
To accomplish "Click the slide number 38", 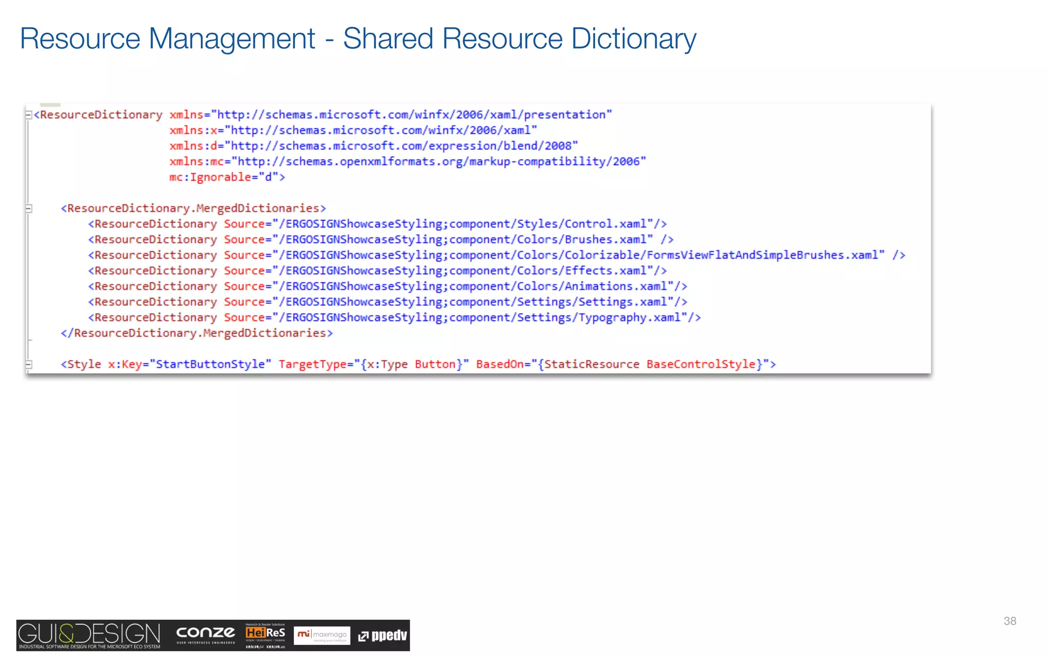I will click(1010, 621).
